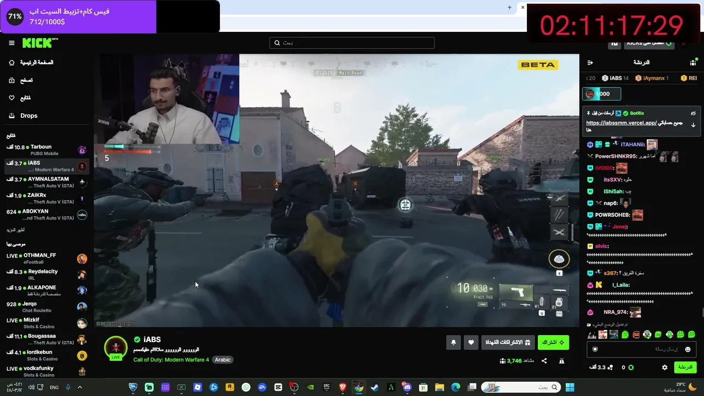Open Following (متابع) in the sidebar
The height and width of the screenshot is (396, 704).
20,98
